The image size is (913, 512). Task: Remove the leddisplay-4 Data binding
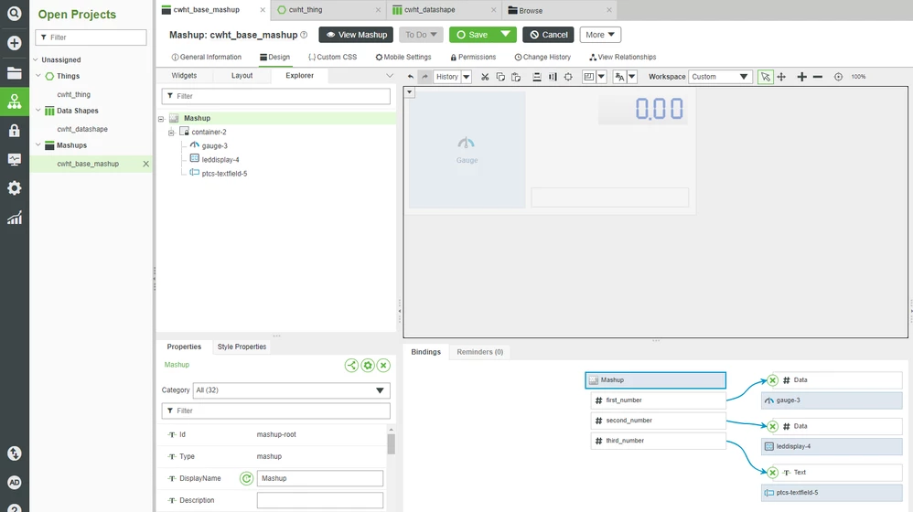click(x=773, y=426)
